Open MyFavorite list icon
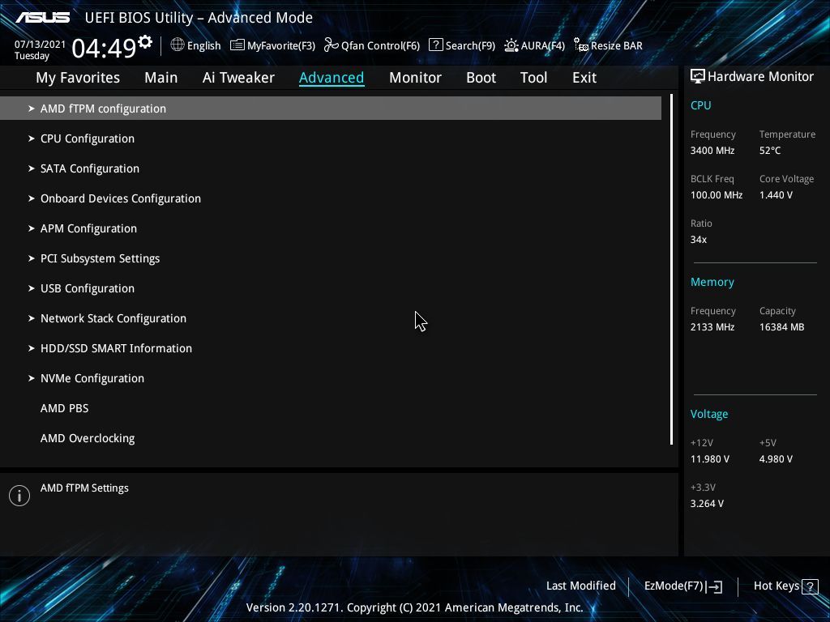Image resolution: width=830 pixels, height=622 pixels. [237, 45]
